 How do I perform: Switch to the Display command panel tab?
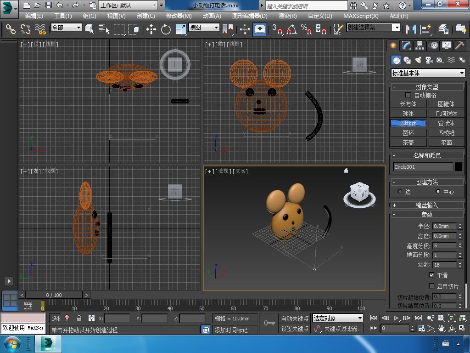coord(447,46)
